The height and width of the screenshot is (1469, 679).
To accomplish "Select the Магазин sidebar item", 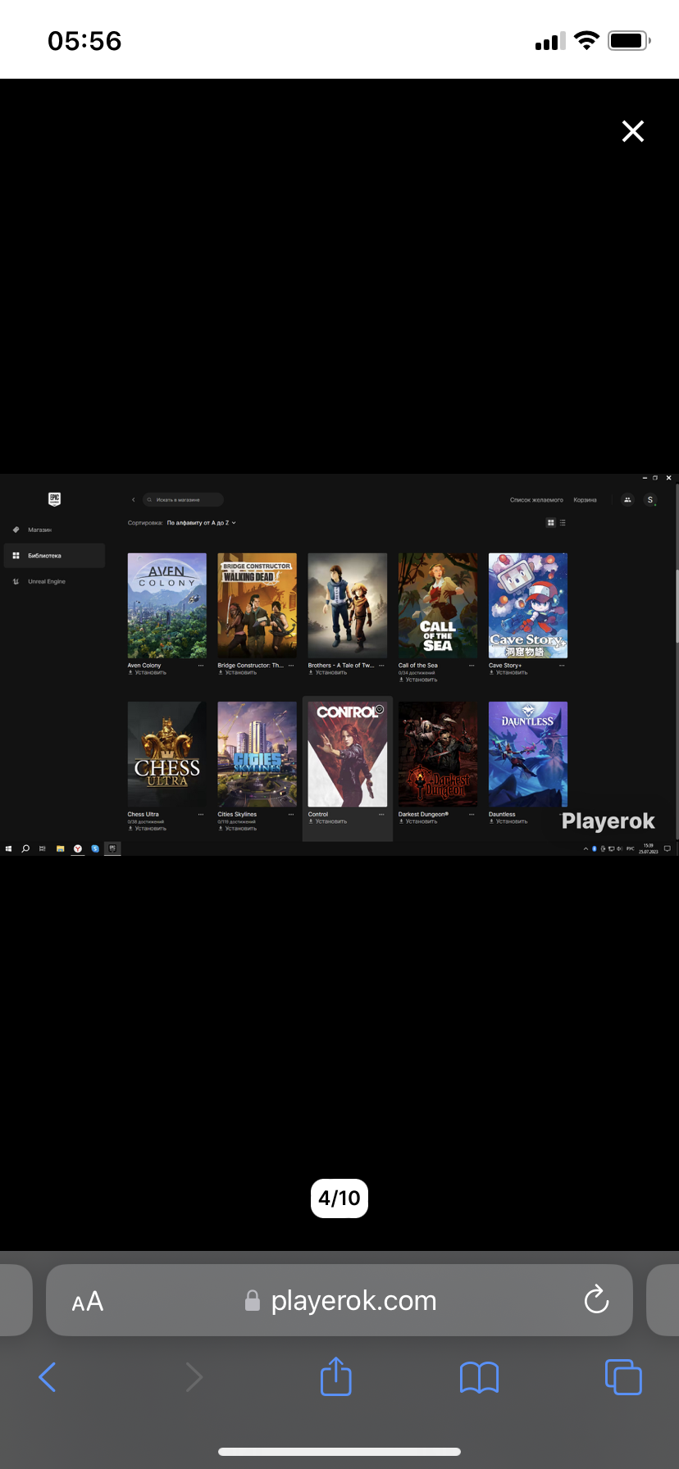I will pyautogui.click(x=39, y=530).
